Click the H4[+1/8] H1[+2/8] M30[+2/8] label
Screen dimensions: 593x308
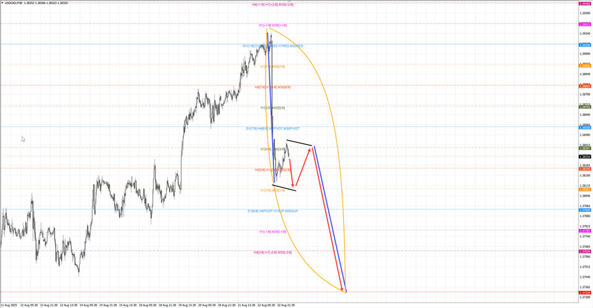(x=273, y=5)
